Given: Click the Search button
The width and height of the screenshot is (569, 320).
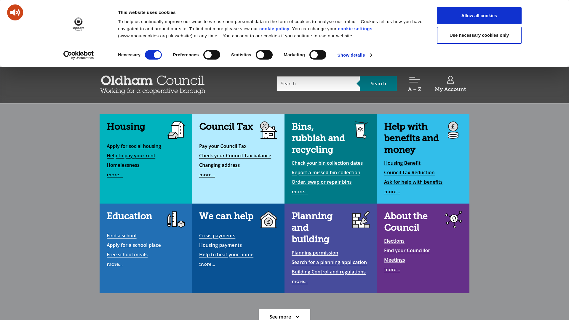Looking at the screenshot, I should (x=378, y=84).
